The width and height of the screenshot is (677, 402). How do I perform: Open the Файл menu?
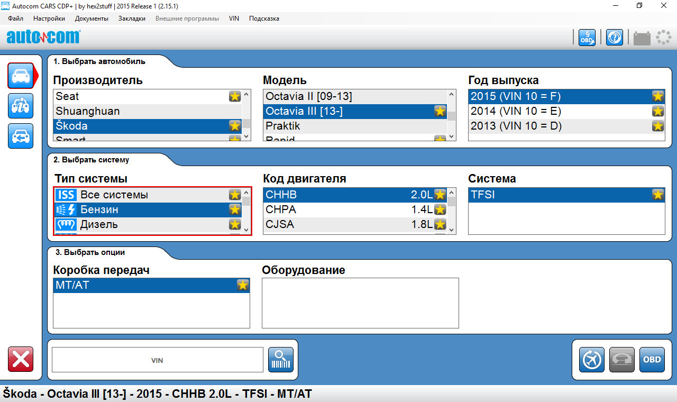click(16, 19)
